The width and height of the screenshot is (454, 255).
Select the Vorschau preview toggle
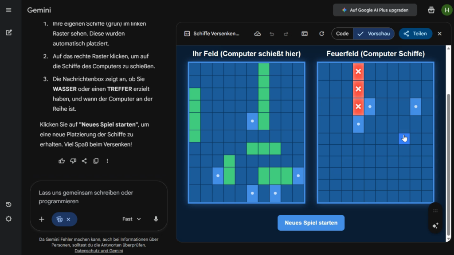click(374, 34)
